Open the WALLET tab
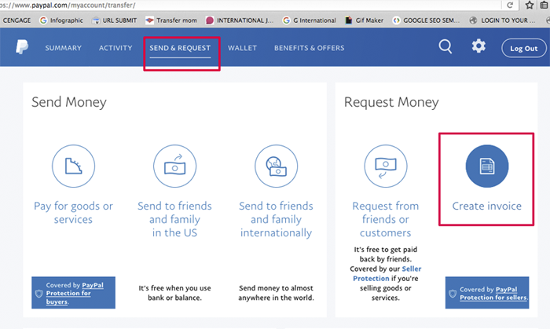Image resolution: width=550 pixels, height=329 pixels. click(x=242, y=48)
